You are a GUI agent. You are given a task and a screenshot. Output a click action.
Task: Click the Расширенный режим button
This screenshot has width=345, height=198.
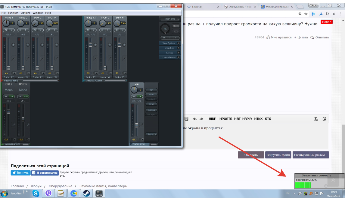pyautogui.click(x=311, y=155)
